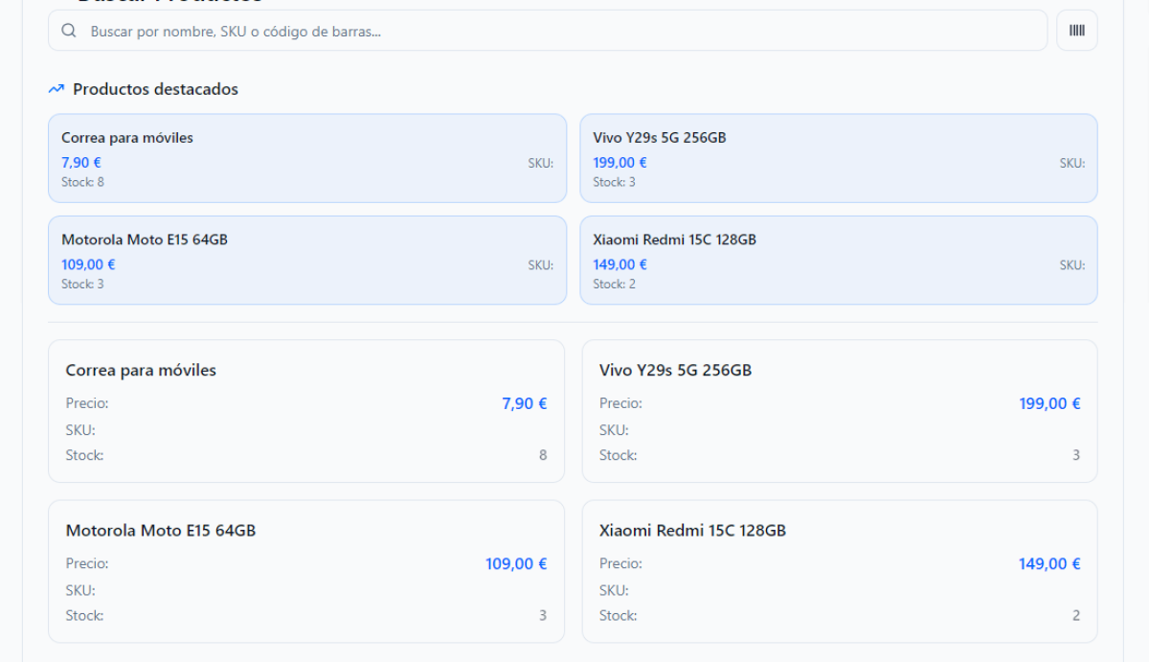Click the 199,00 € price in the white Vivo card
Screen dimensions: 1149x662
pyautogui.click(x=1049, y=403)
